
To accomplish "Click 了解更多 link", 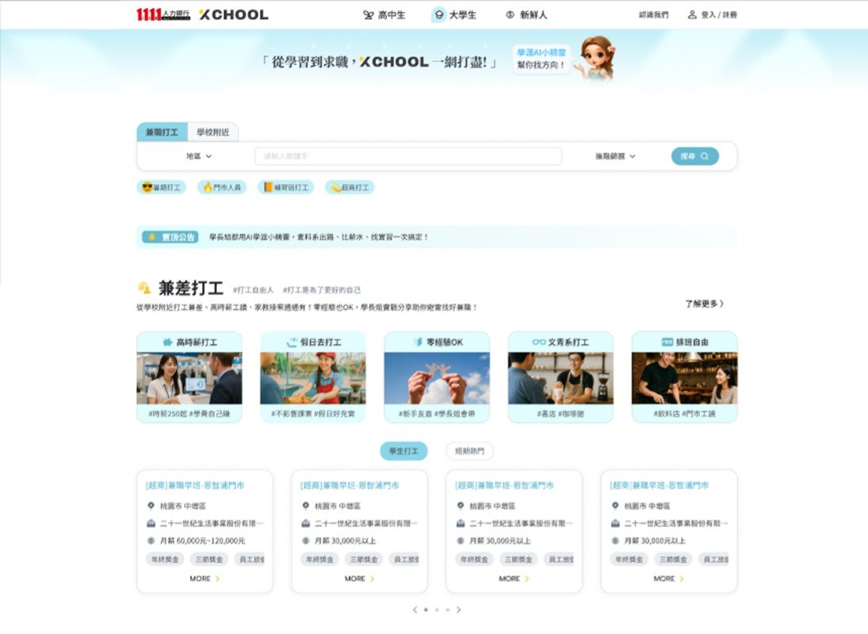I will [x=704, y=304].
